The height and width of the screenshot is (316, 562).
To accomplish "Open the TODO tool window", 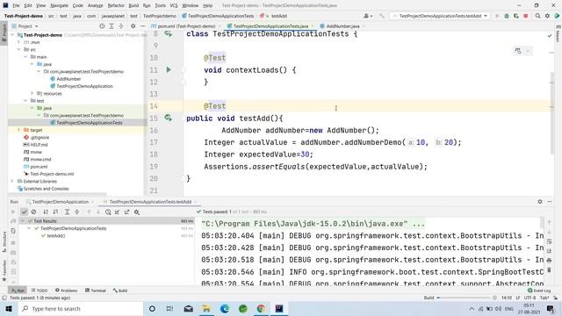I will coord(39,291).
